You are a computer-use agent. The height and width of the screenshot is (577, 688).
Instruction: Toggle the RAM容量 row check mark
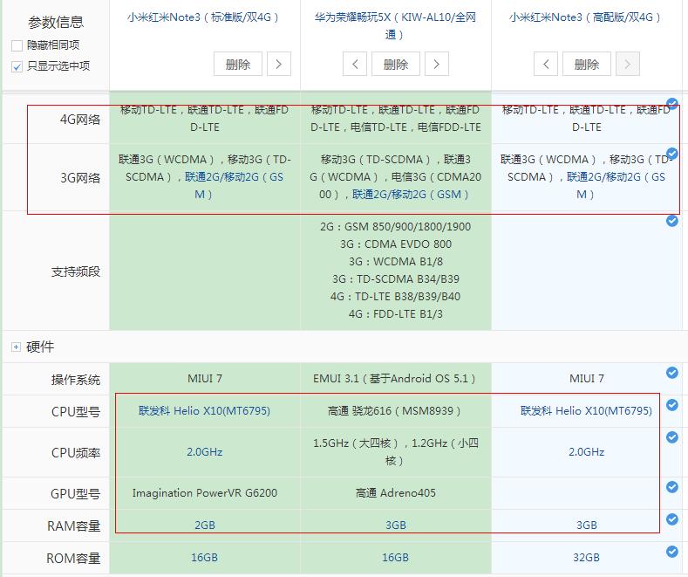(671, 519)
